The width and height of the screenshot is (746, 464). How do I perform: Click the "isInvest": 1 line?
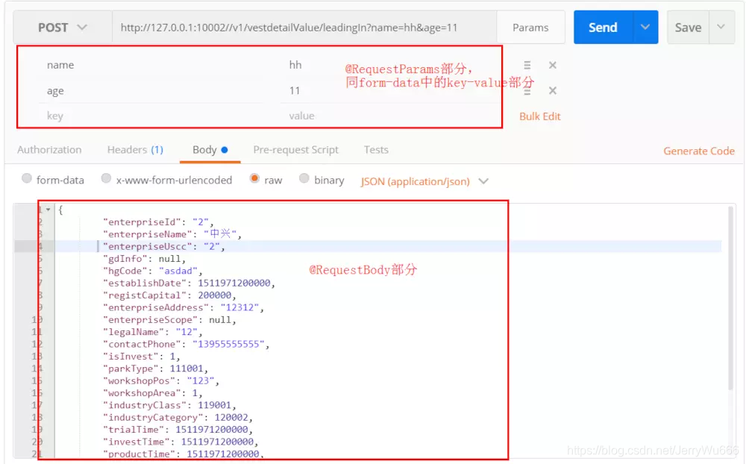click(x=142, y=357)
